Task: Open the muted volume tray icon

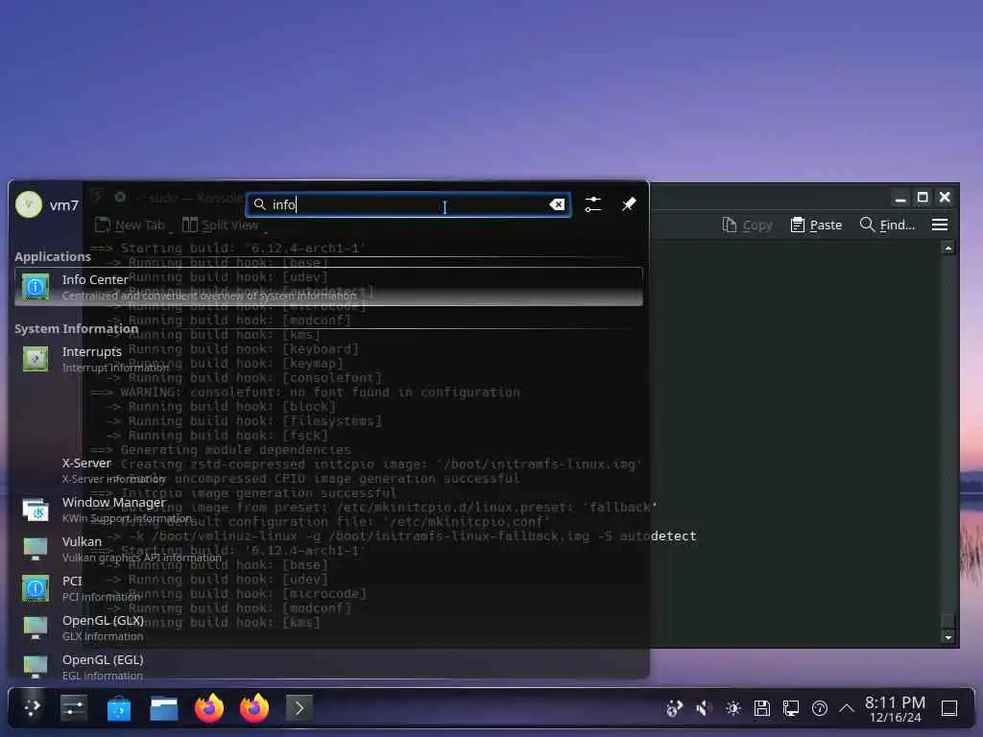Action: tap(704, 708)
